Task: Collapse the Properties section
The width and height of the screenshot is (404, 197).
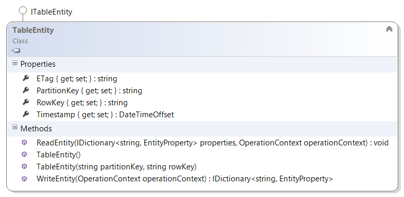Action: [x=15, y=63]
